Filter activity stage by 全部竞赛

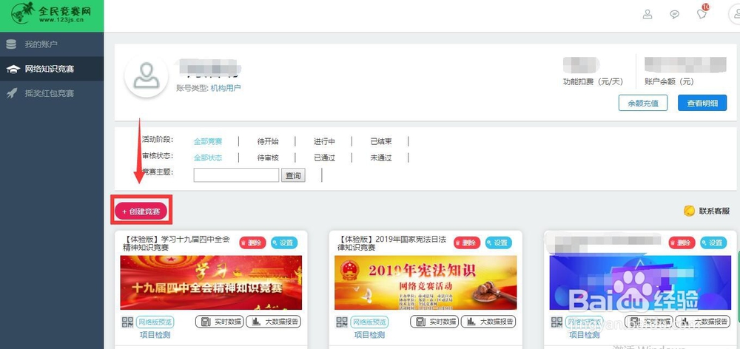pyautogui.click(x=208, y=141)
